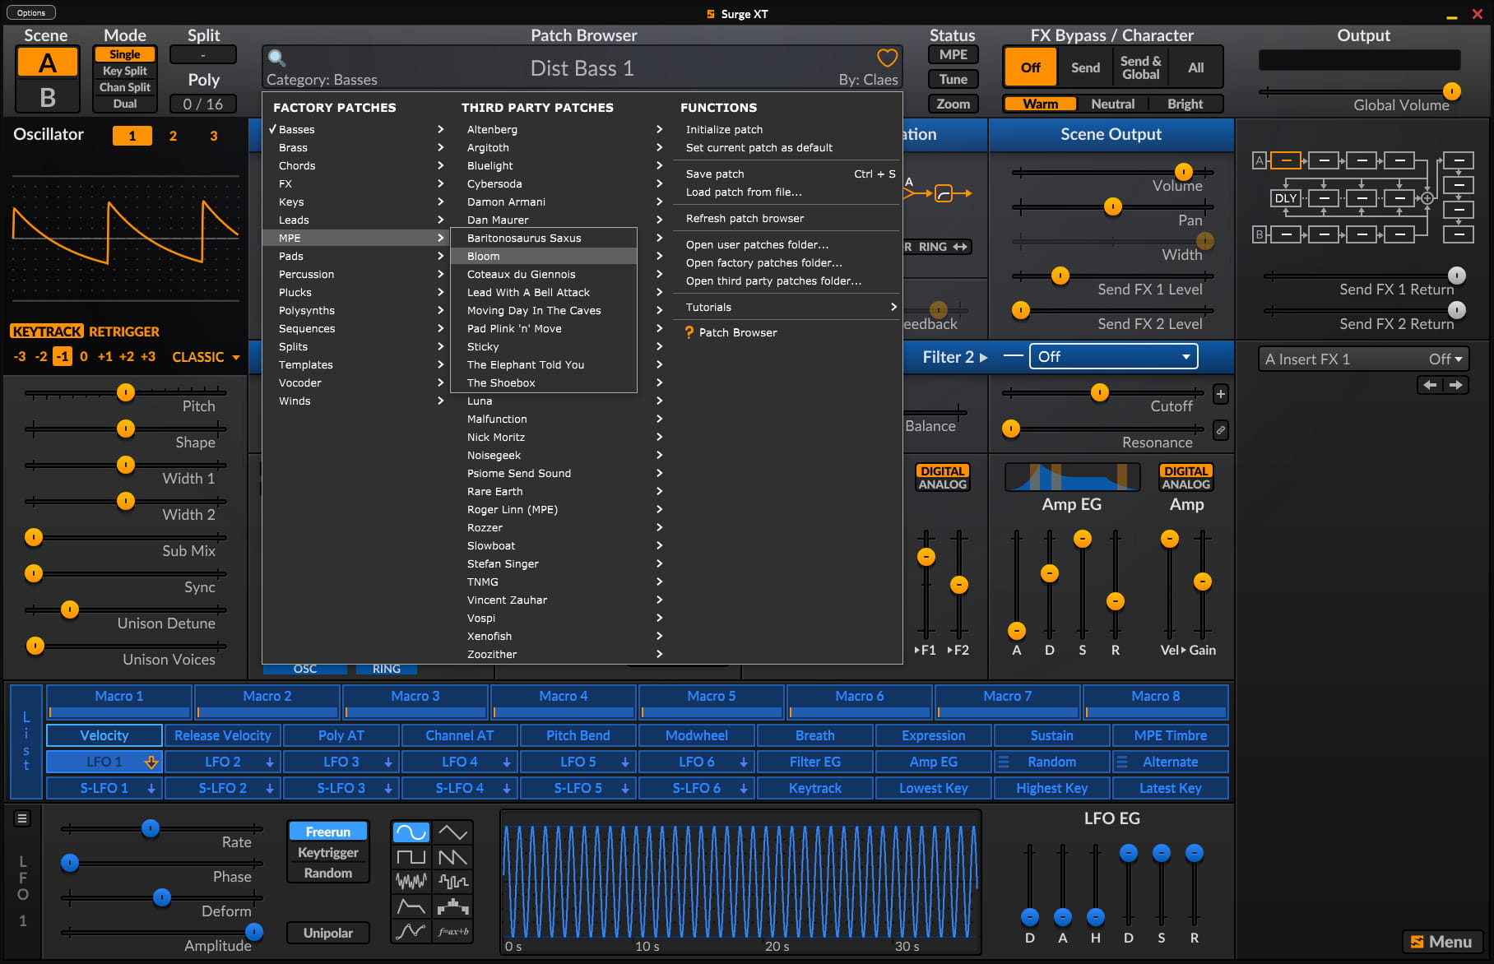Click the plus icon beside Cutoff
The width and height of the screenshot is (1494, 964).
point(1221,395)
